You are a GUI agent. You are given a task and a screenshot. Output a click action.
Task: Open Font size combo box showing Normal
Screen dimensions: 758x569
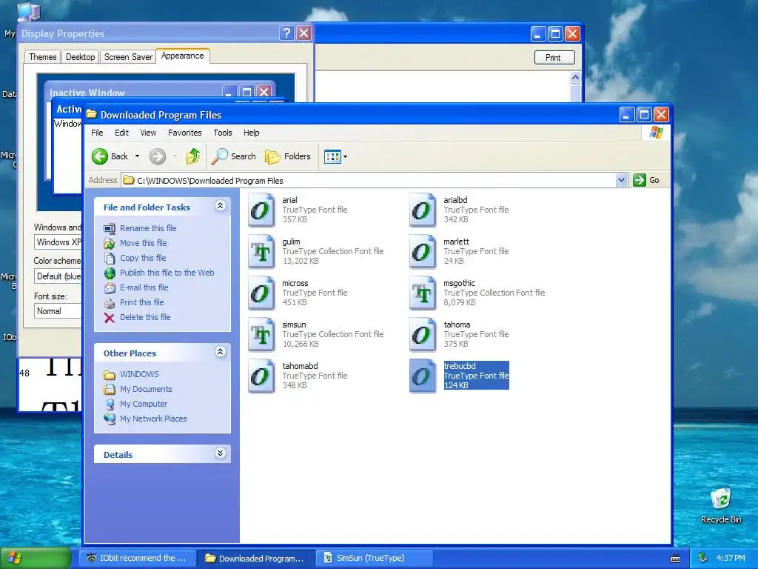(58, 311)
